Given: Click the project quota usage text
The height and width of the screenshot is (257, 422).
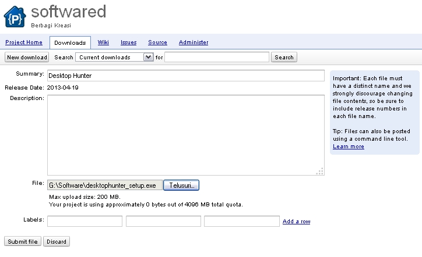Looking at the screenshot, I should [146, 204].
